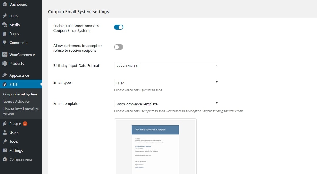Collapse the admin sidebar menu

click(21, 159)
